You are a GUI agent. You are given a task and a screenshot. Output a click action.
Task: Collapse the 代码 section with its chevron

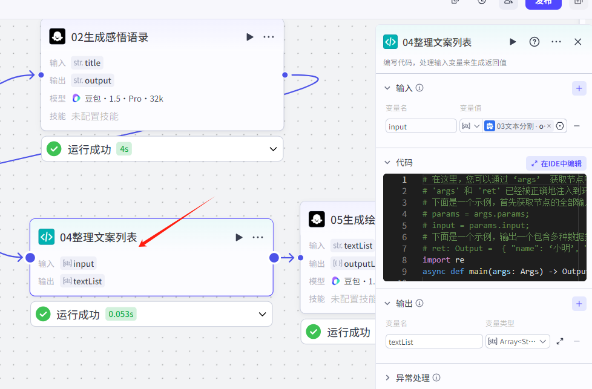(386, 163)
